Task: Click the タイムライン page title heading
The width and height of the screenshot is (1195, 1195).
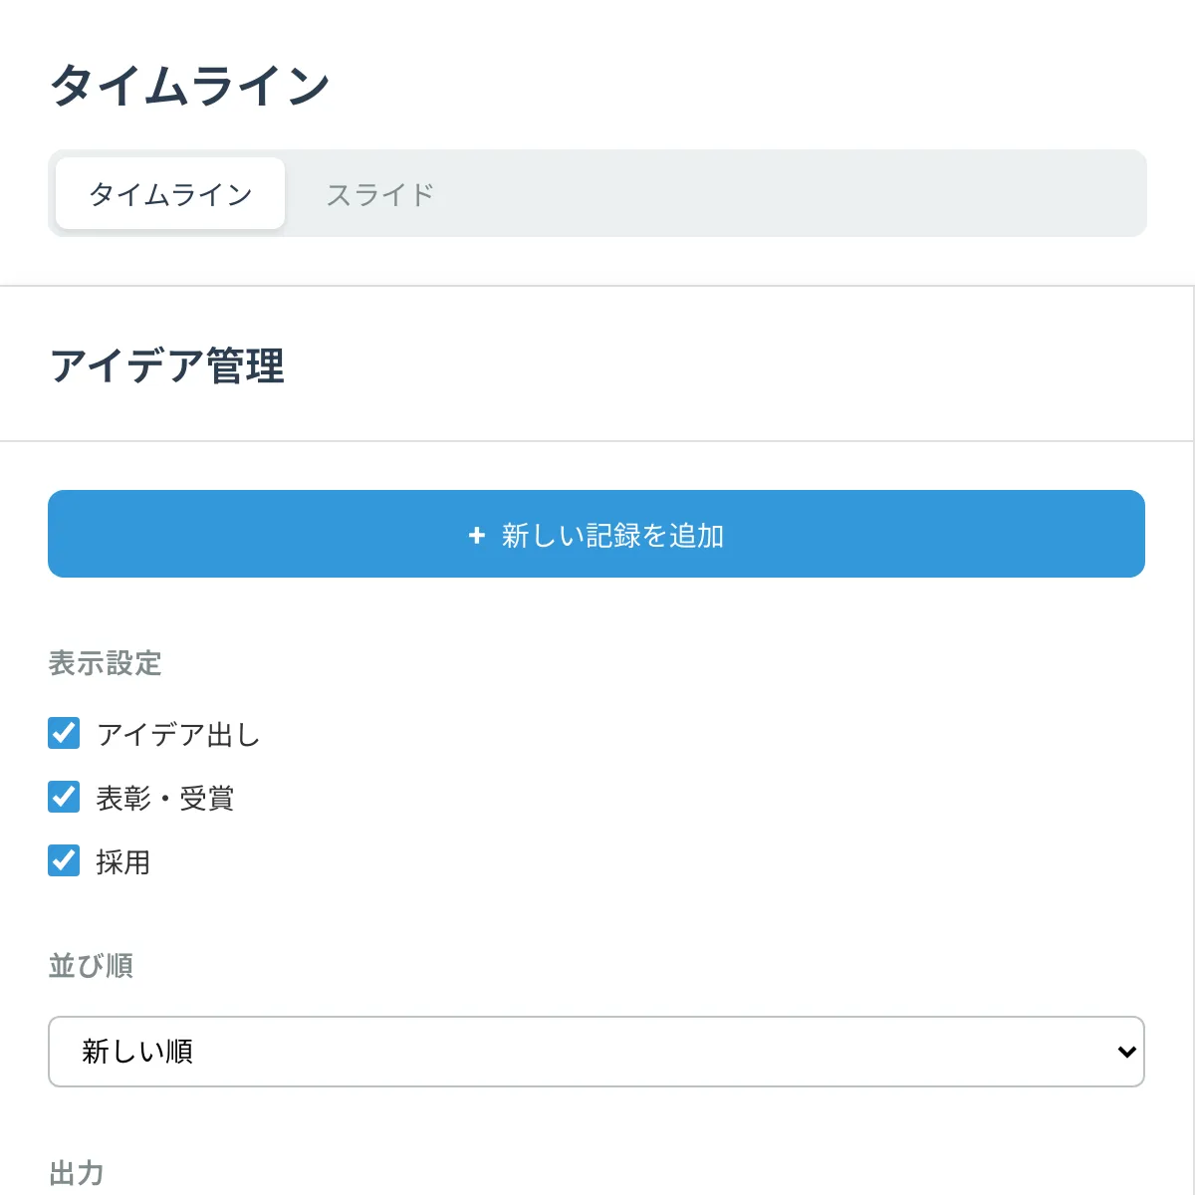Action: pyautogui.click(x=189, y=86)
